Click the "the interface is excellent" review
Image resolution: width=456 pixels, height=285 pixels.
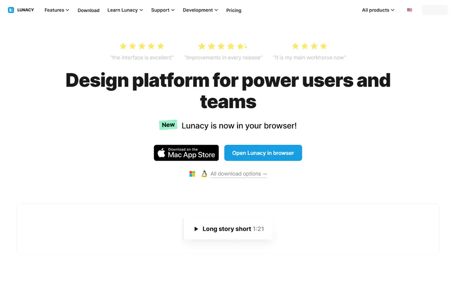pos(142,58)
